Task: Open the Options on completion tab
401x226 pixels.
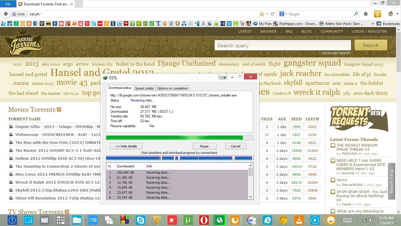Action: [x=172, y=88]
